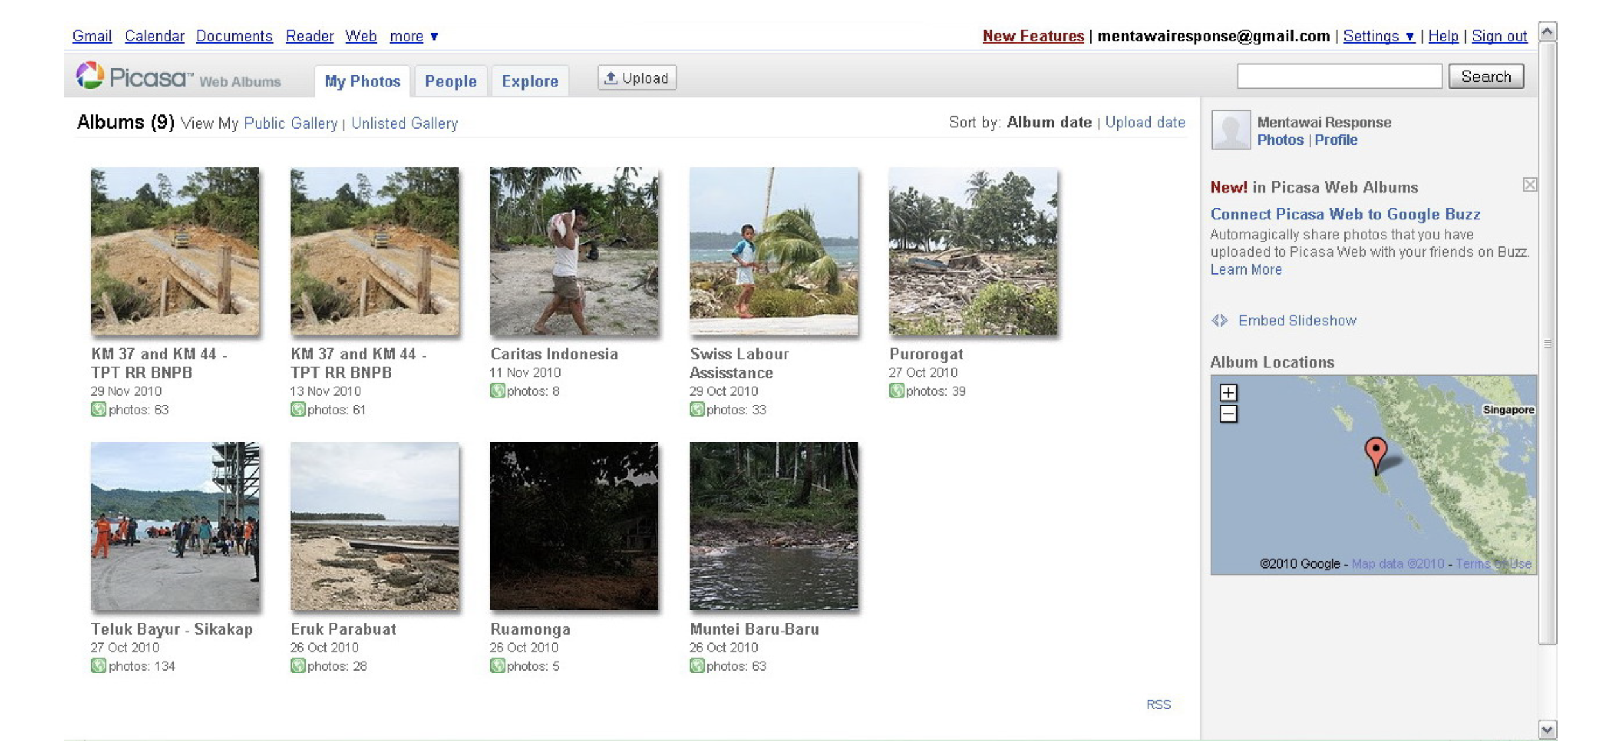Open the Settings dropdown menu
Screen dimensions: 1609x755
[1378, 37]
